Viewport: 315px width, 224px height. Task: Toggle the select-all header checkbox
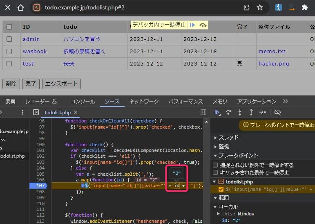[9, 27]
